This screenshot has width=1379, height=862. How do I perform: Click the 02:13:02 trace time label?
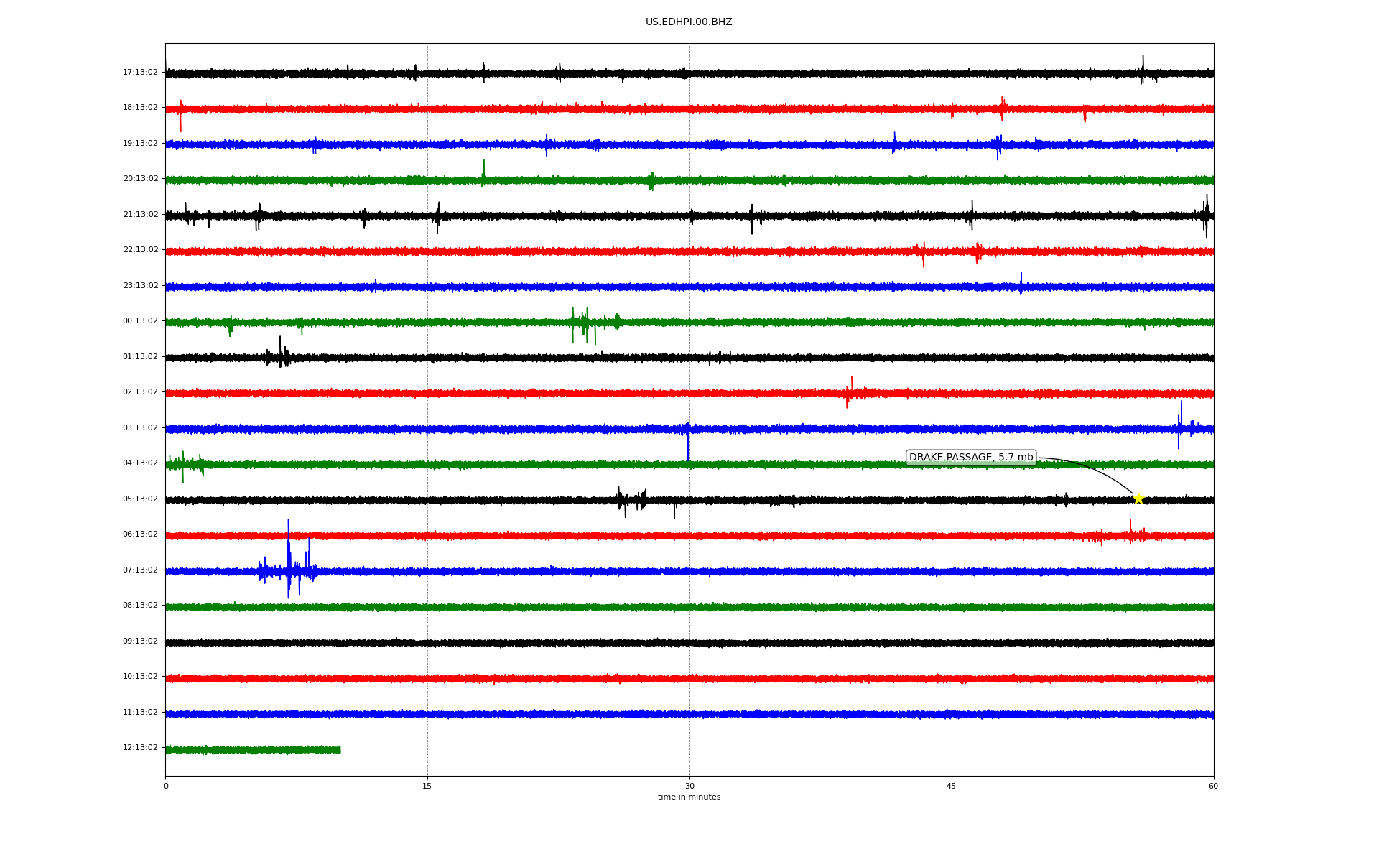pyautogui.click(x=140, y=392)
